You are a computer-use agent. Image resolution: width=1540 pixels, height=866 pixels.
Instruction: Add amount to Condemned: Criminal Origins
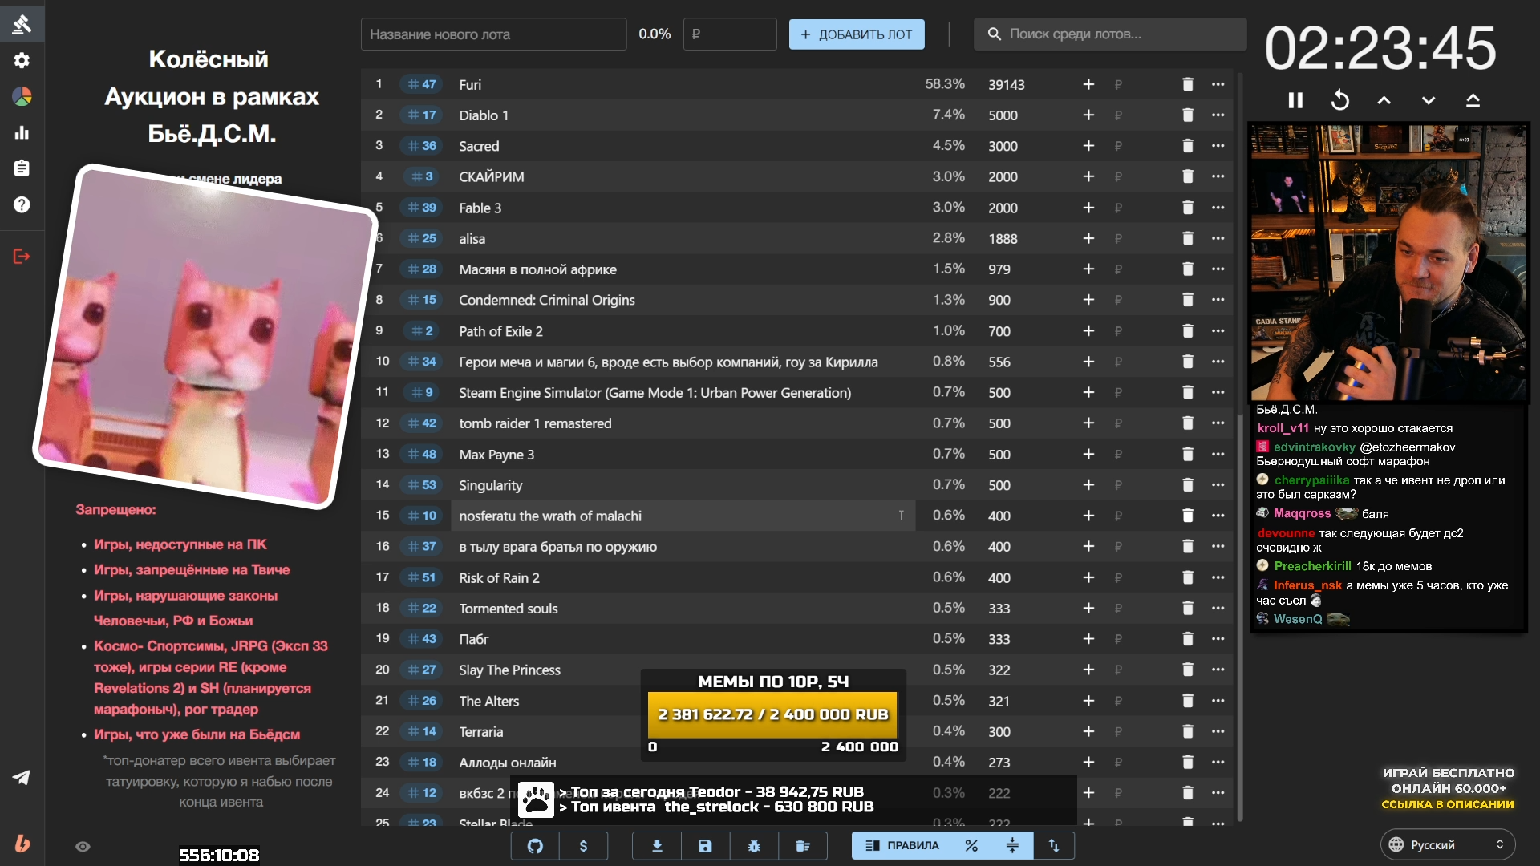(x=1088, y=300)
